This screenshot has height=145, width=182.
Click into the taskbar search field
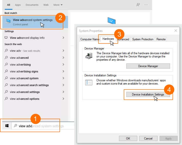click(x=43, y=126)
